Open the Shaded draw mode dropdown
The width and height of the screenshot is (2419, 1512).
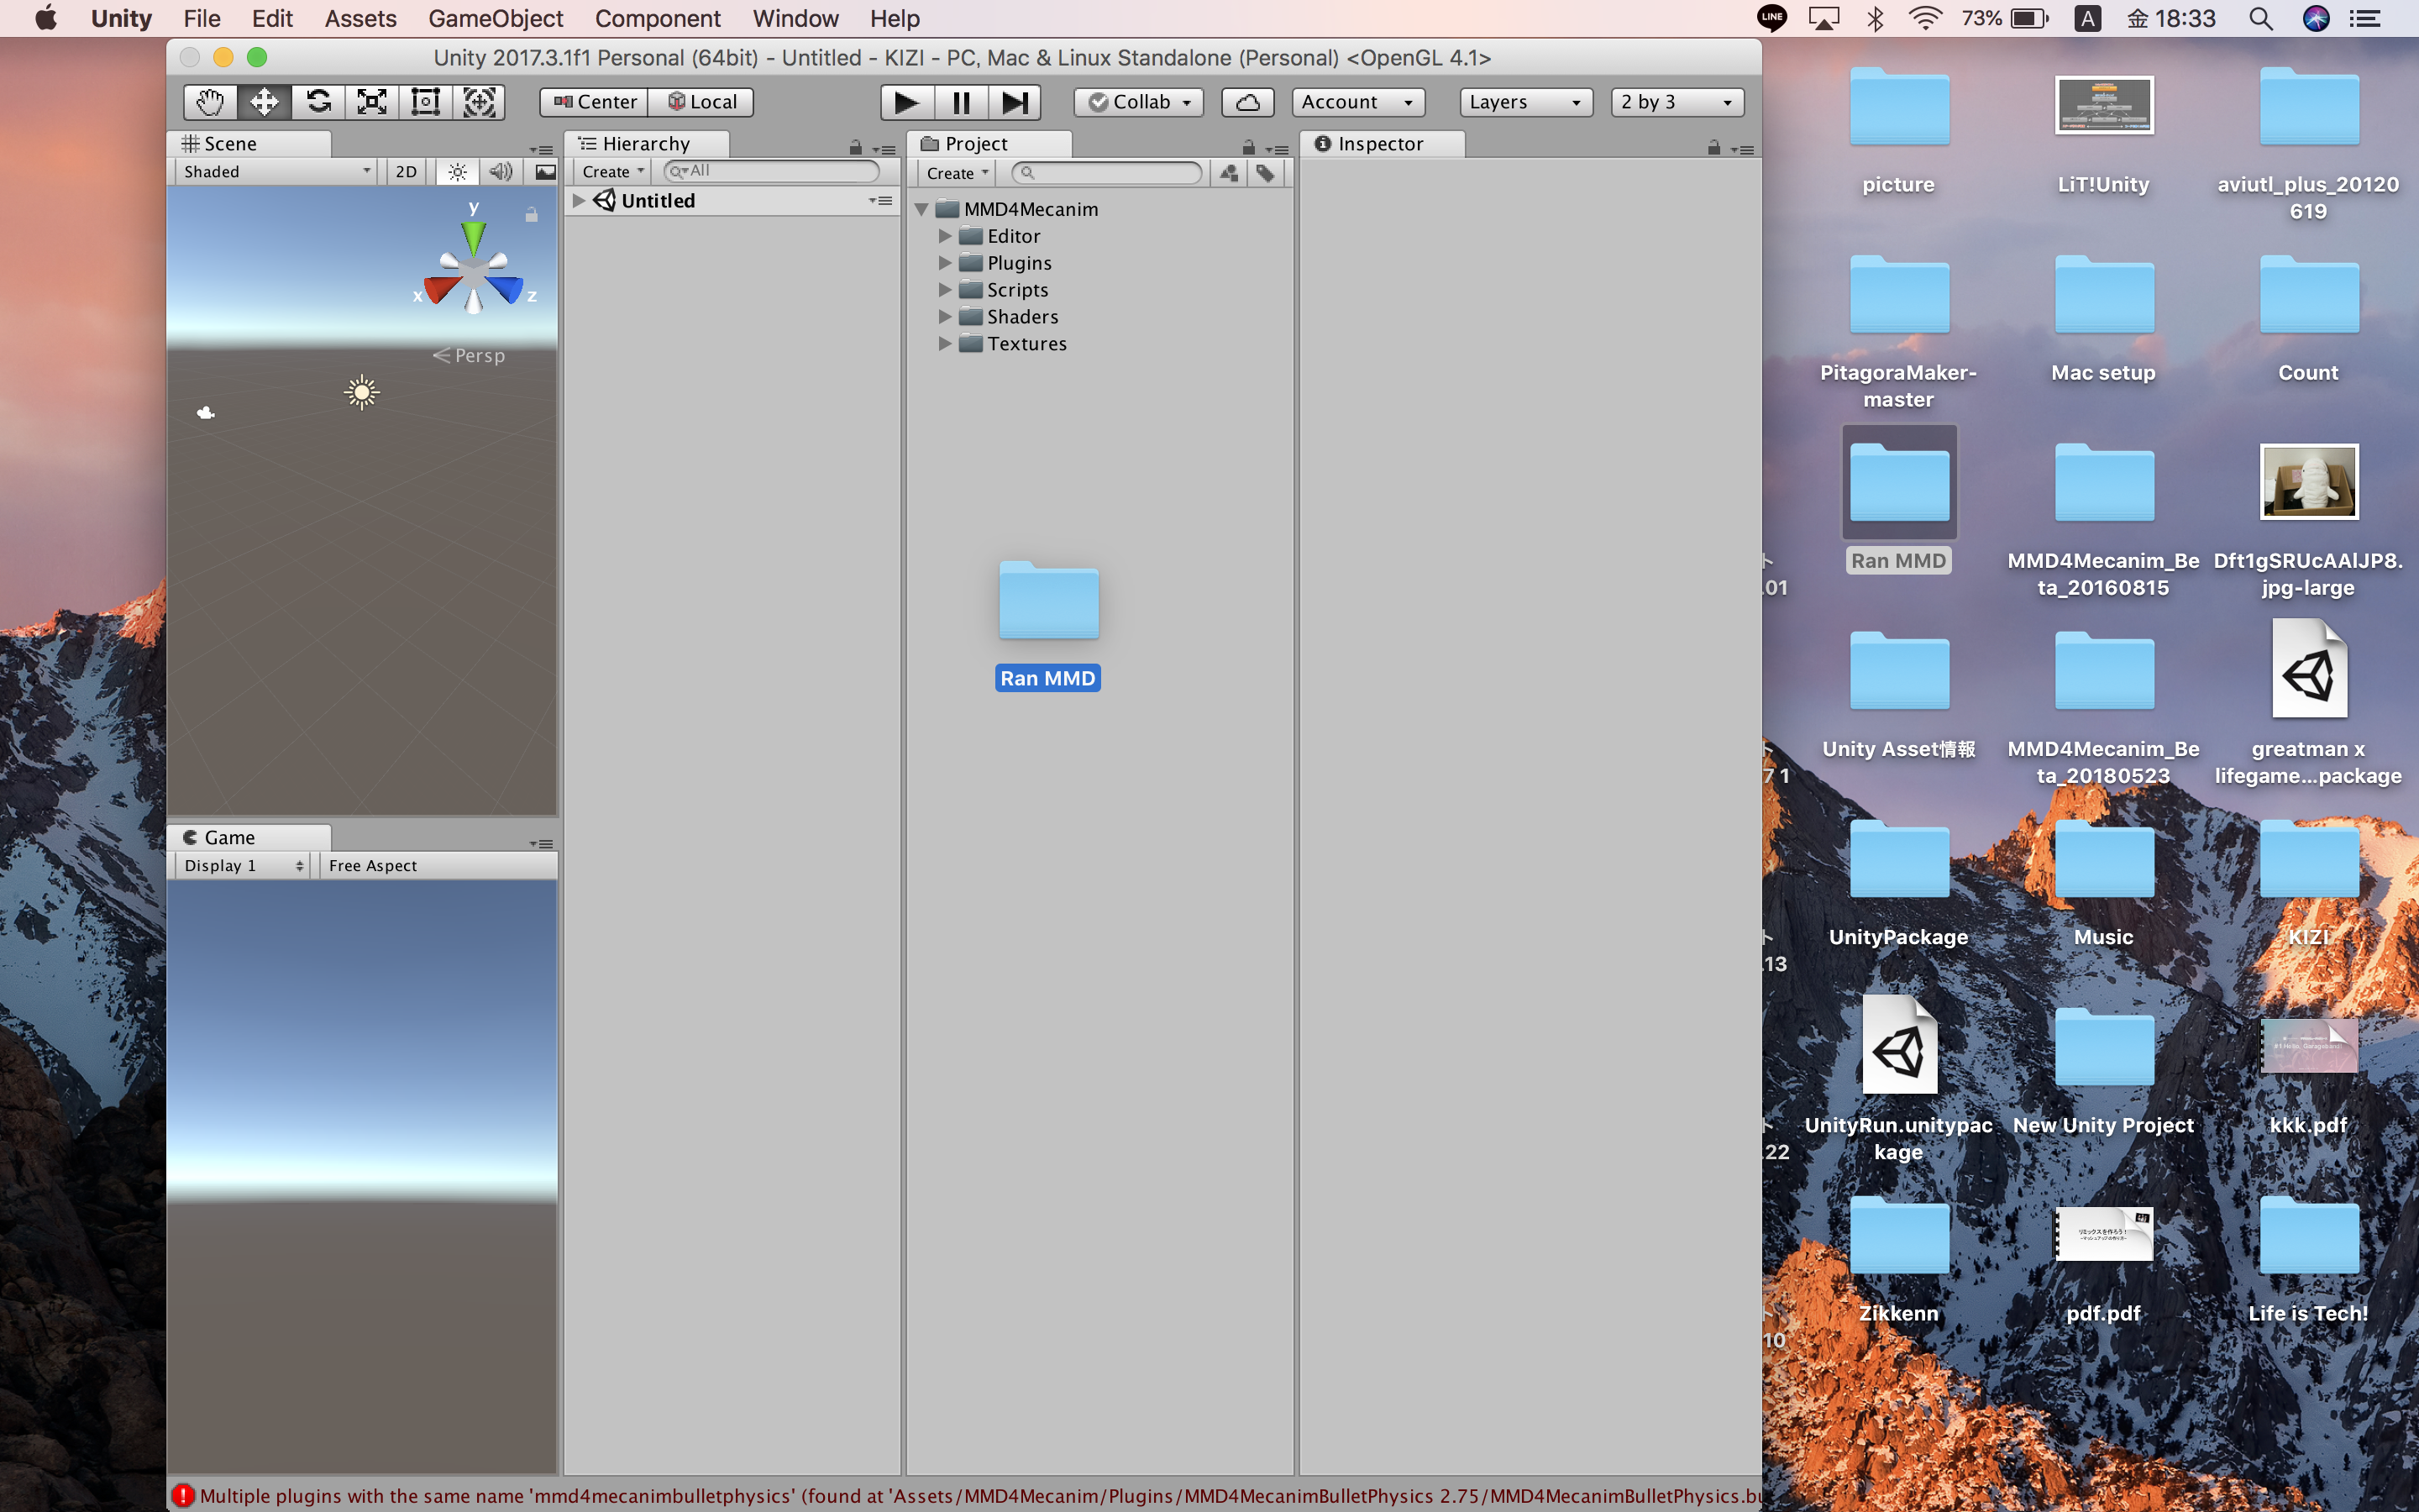275,172
